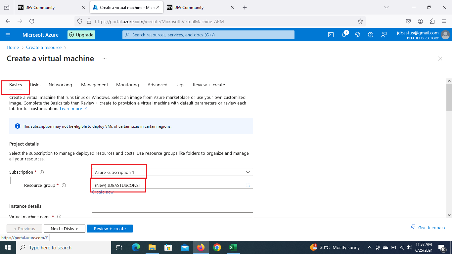Viewport: 452px width, 254px height.
Task: Reload the page in Firefox
Action: click(x=32, y=21)
